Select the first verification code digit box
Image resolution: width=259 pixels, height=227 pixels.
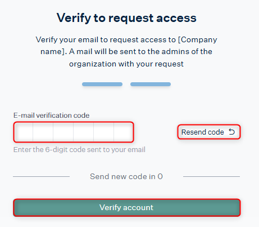[24, 132]
